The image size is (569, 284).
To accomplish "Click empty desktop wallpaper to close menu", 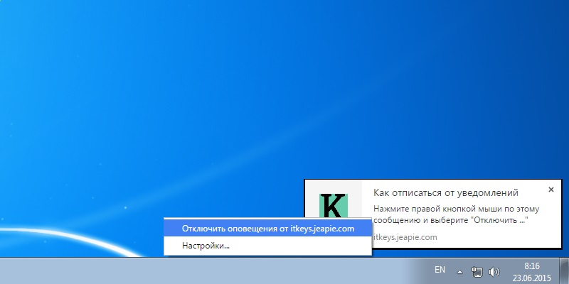I will tap(213, 106).
